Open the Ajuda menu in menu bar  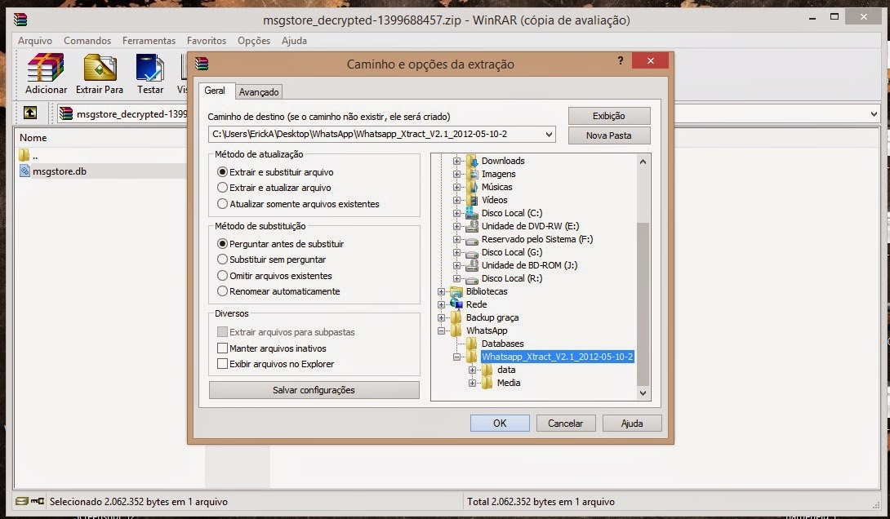tap(294, 41)
